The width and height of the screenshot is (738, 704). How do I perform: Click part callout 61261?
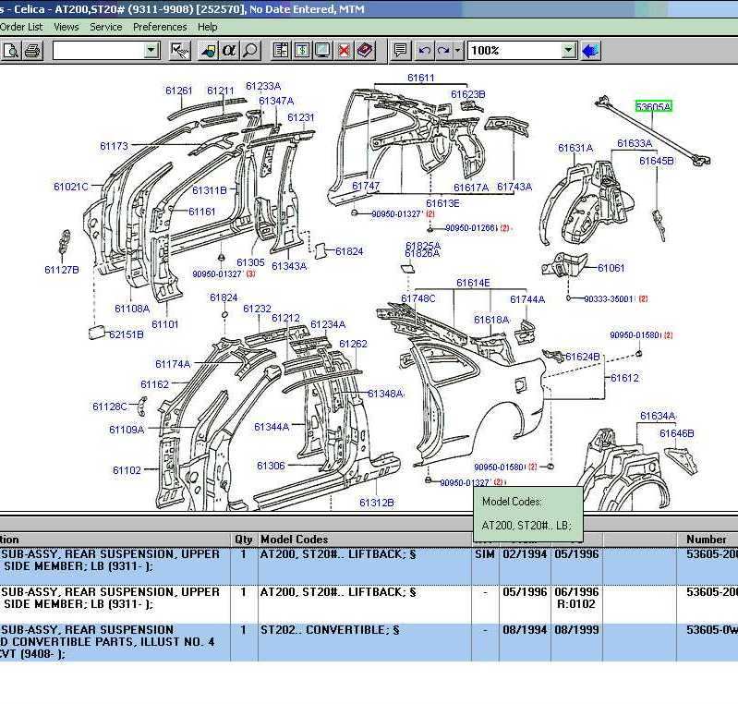[x=179, y=90]
